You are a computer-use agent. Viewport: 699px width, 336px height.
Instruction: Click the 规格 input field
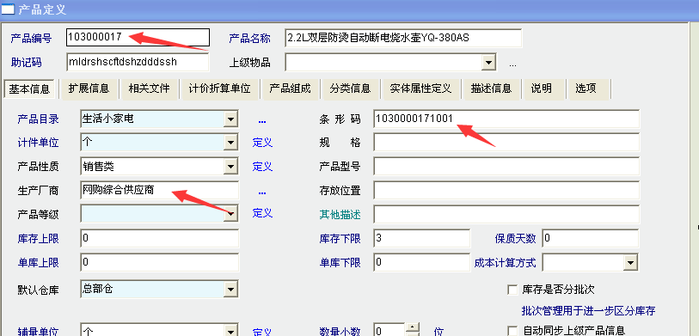click(x=506, y=143)
